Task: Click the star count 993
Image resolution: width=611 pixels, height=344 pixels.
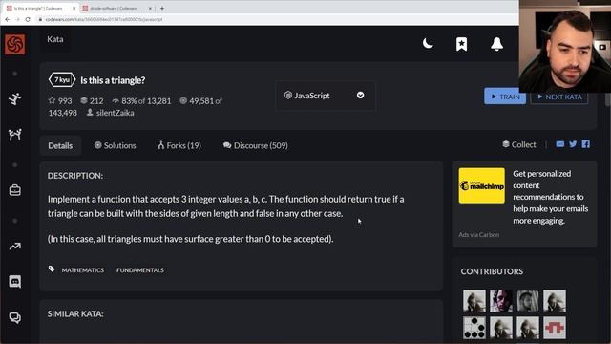Action: pos(60,101)
